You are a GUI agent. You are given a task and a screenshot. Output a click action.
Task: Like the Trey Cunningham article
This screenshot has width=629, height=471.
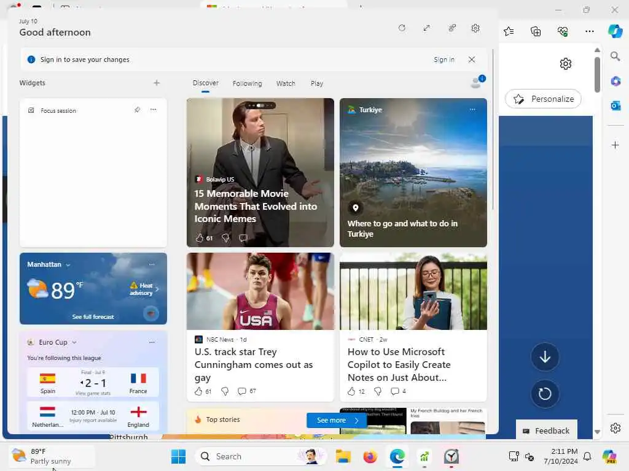tap(198, 391)
